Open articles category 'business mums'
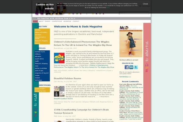 coord(40,52)
